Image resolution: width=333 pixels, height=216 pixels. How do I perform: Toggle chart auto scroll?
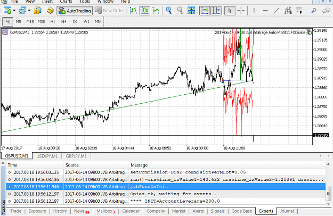point(205,11)
